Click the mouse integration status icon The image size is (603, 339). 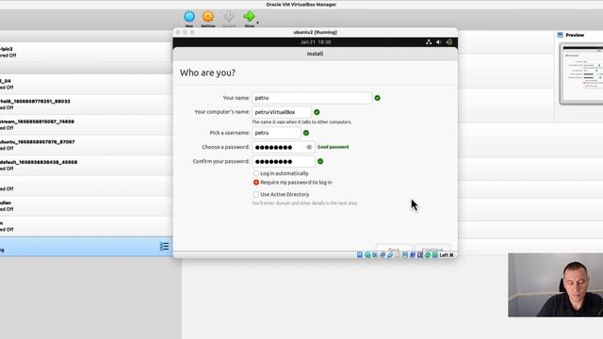click(x=427, y=255)
